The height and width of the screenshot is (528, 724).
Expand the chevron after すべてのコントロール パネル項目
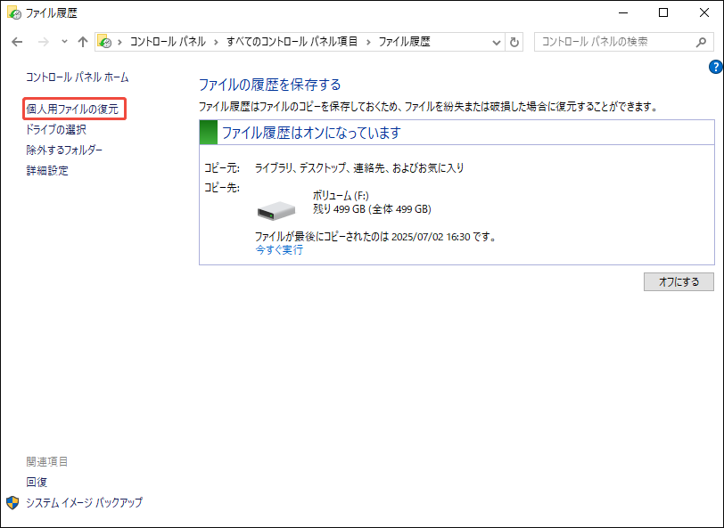[368, 43]
